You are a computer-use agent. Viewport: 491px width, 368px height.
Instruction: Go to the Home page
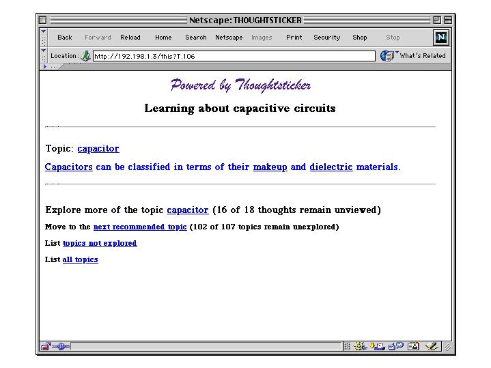[x=163, y=38]
